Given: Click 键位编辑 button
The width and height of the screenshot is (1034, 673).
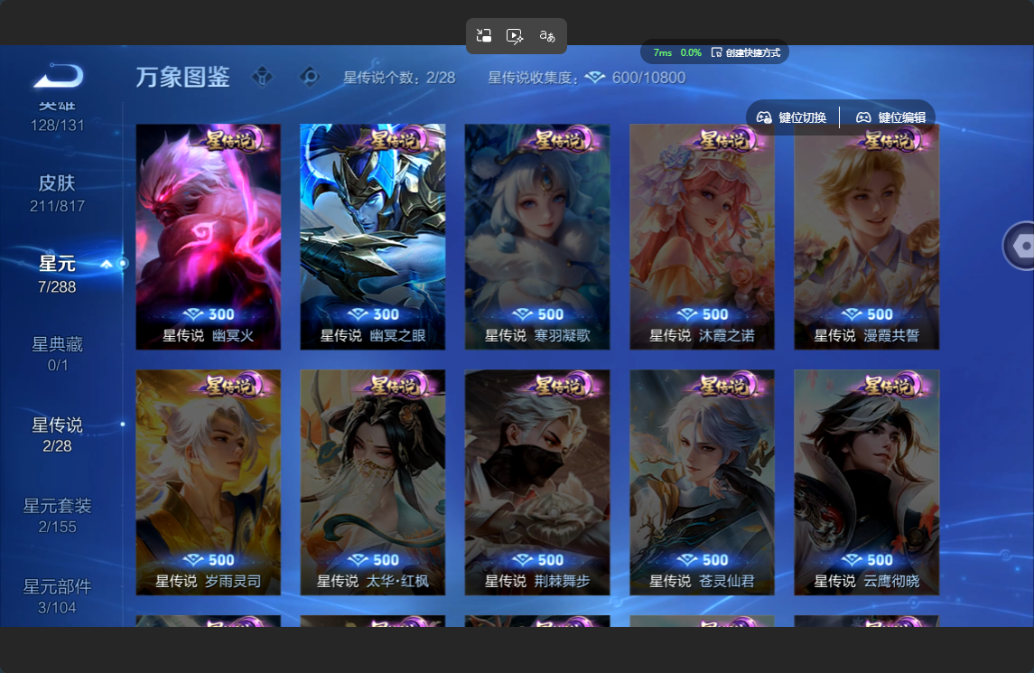Looking at the screenshot, I should tap(891, 117).
